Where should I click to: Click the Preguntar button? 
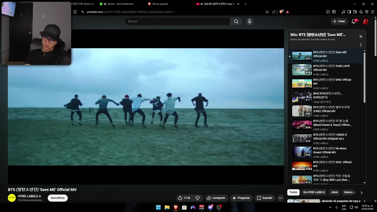click(241, 198)
